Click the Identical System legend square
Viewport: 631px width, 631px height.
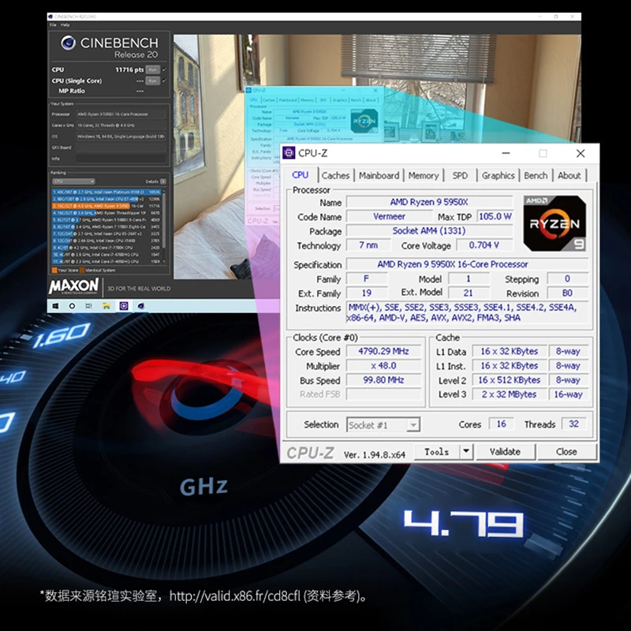tap(82, 271)
